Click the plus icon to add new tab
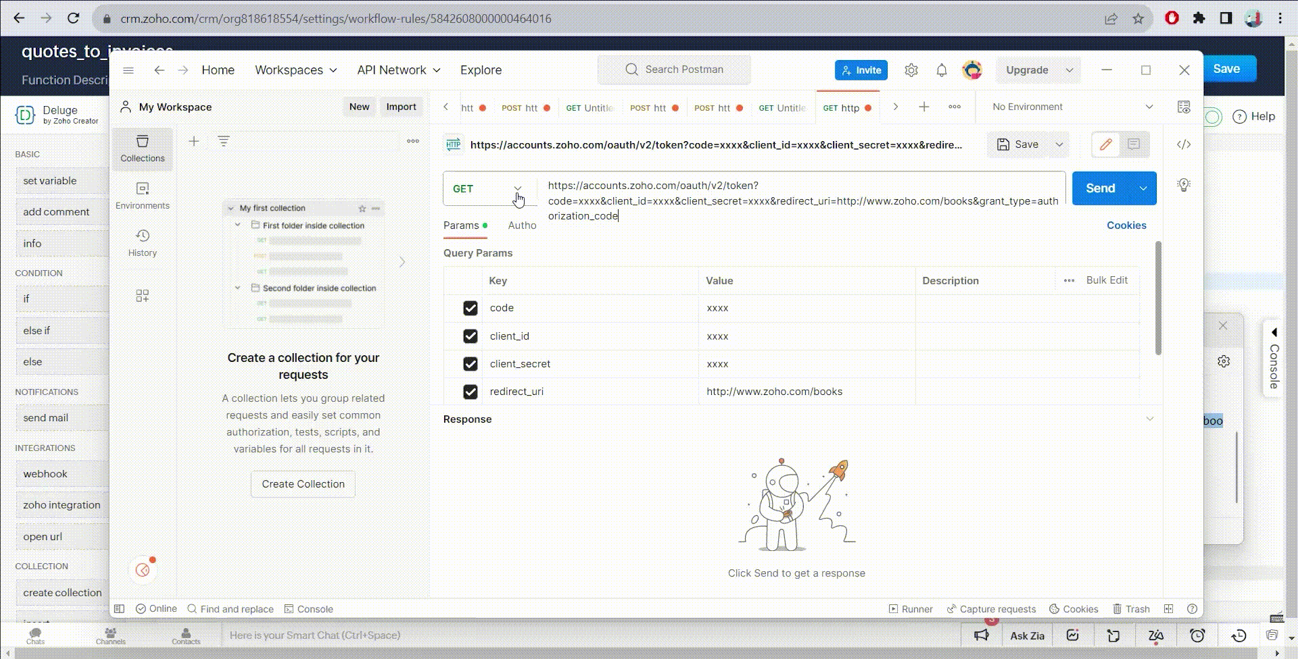The height and width of the screenshot is (659, 1298). (x=923, y=107)
